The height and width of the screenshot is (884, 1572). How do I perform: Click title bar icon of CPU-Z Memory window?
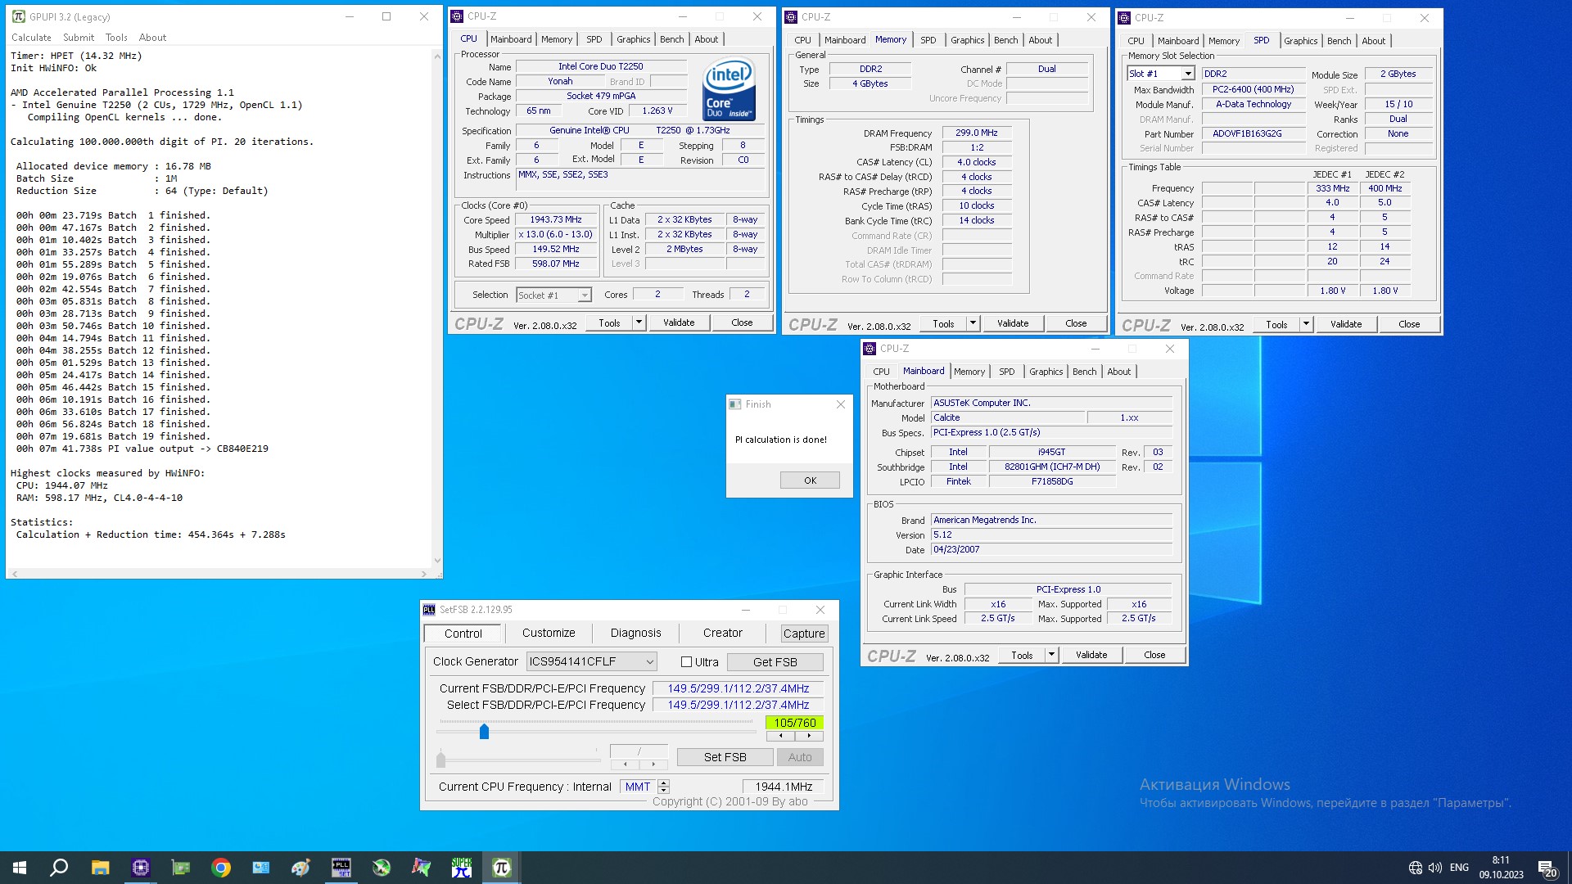791,16
